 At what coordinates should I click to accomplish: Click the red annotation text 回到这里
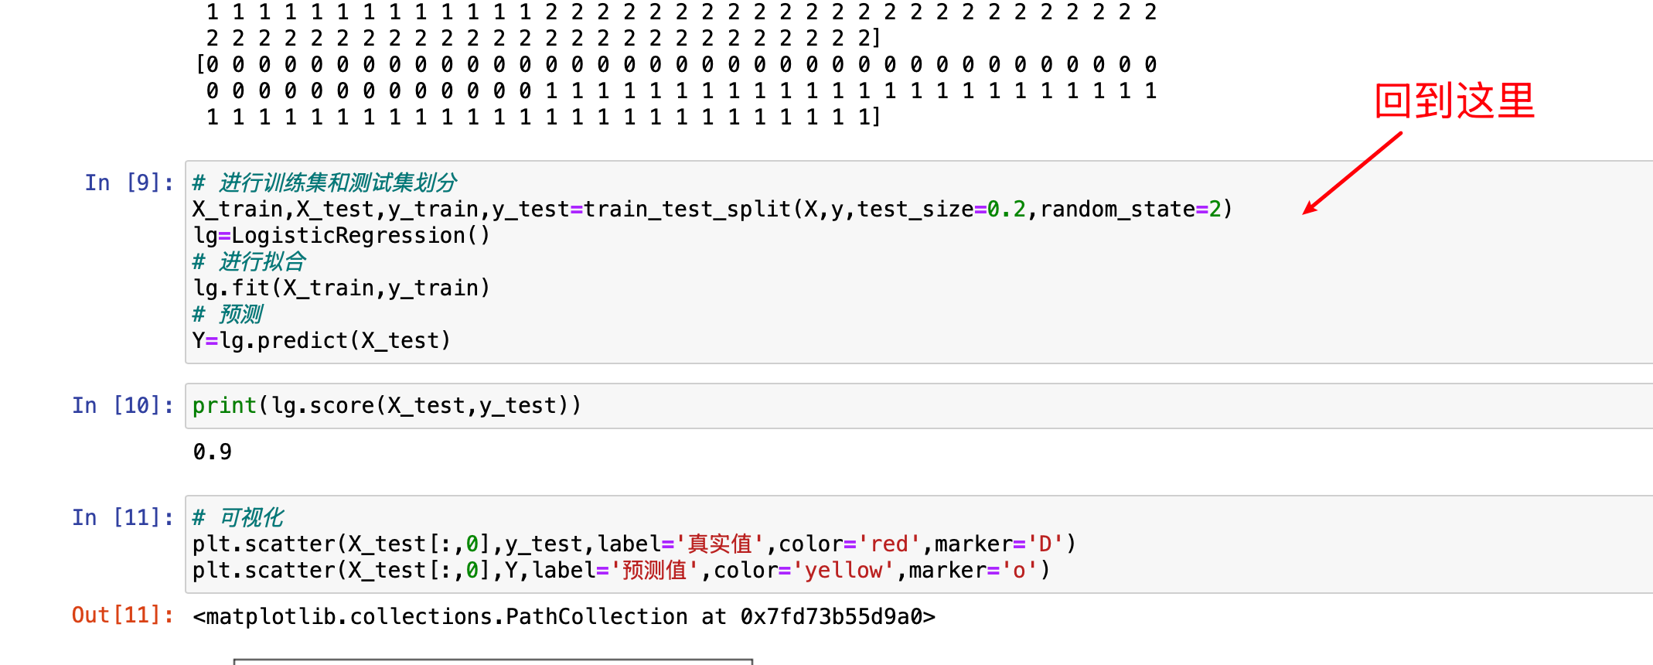tap(1454, 101)
